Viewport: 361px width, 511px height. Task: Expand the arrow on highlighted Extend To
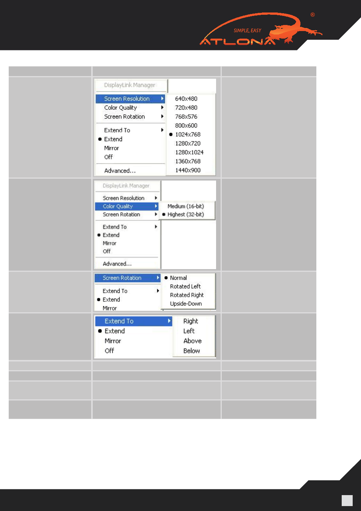(169, 321)
